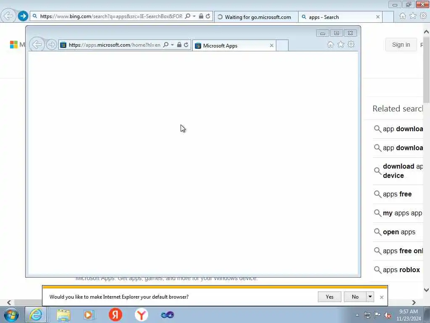The image size is (430, 323).
Task: Switch to the 'apps - Search' tab
Action: pos(340,17)
